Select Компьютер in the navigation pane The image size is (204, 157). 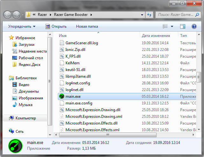(x=26, y=118)
